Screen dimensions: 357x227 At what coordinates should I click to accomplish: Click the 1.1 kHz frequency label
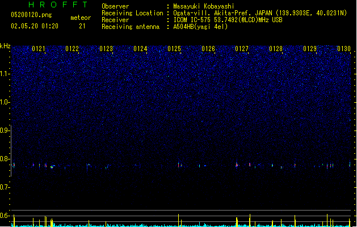pyautogui.click(x=5, y=74)
